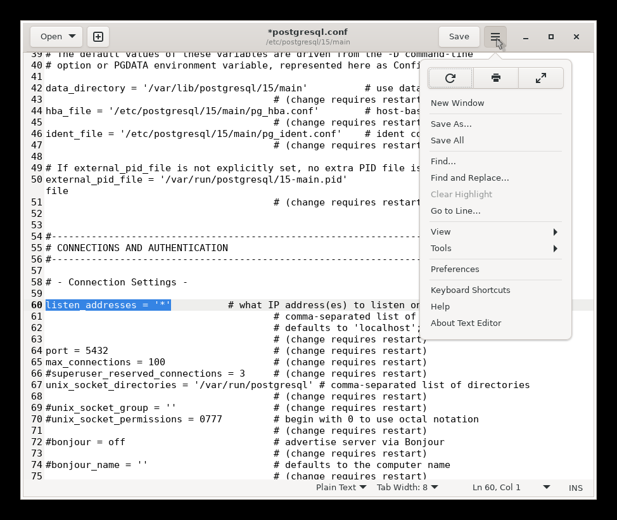Expand the View submenu

pyautogui.click(x=494, y=231)
